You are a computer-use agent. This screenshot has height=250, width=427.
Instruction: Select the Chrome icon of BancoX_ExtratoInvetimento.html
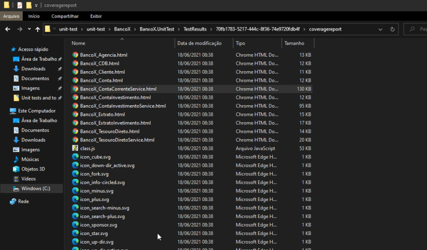[x=75, y=123]
